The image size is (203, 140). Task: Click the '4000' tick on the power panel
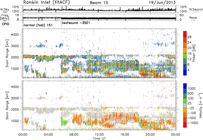(x=15, y=35)
